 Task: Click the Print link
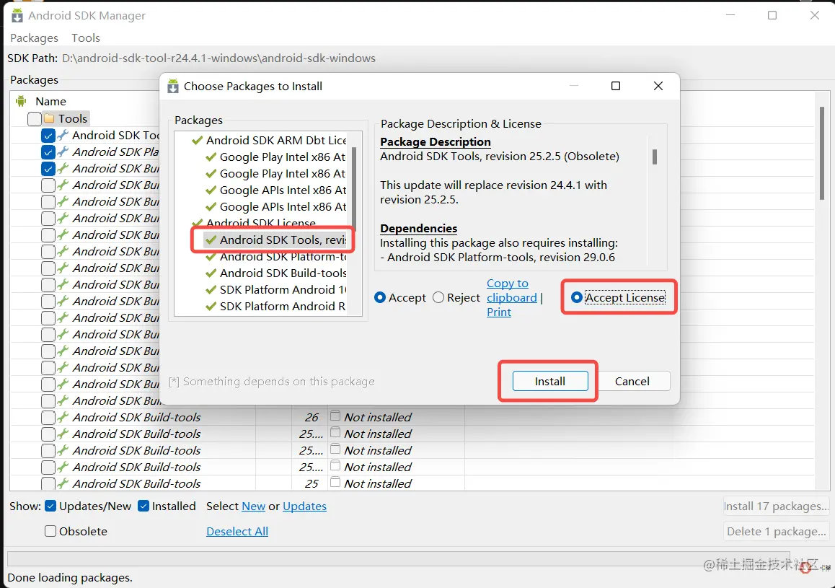click(498, 312)
